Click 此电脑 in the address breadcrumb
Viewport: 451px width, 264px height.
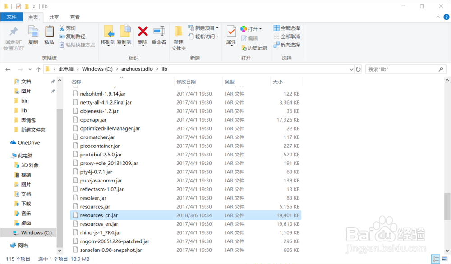[x=66, y=69]
